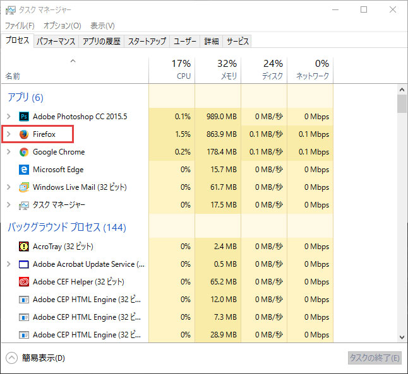Click Task Manager title bar icon
The width and height of the screenshot is (408, 374).
(x=11, y=10)
